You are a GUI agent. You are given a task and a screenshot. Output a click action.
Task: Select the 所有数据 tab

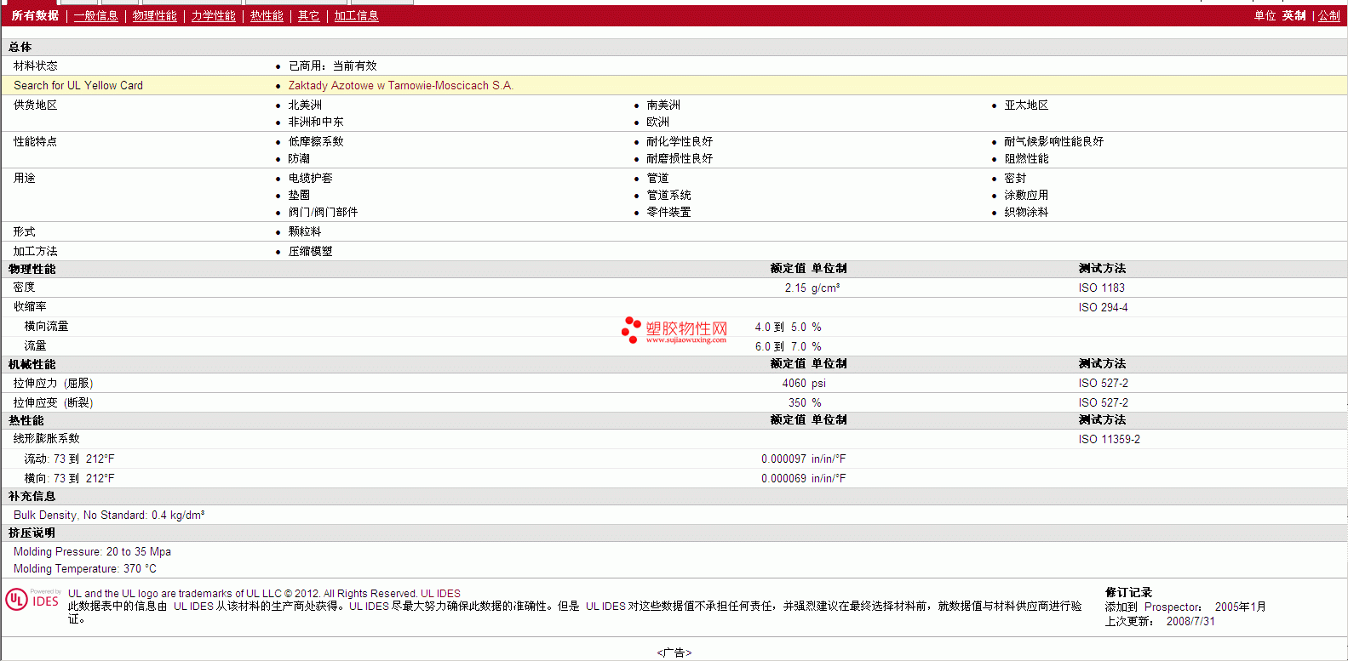click(x=35, y=15)
